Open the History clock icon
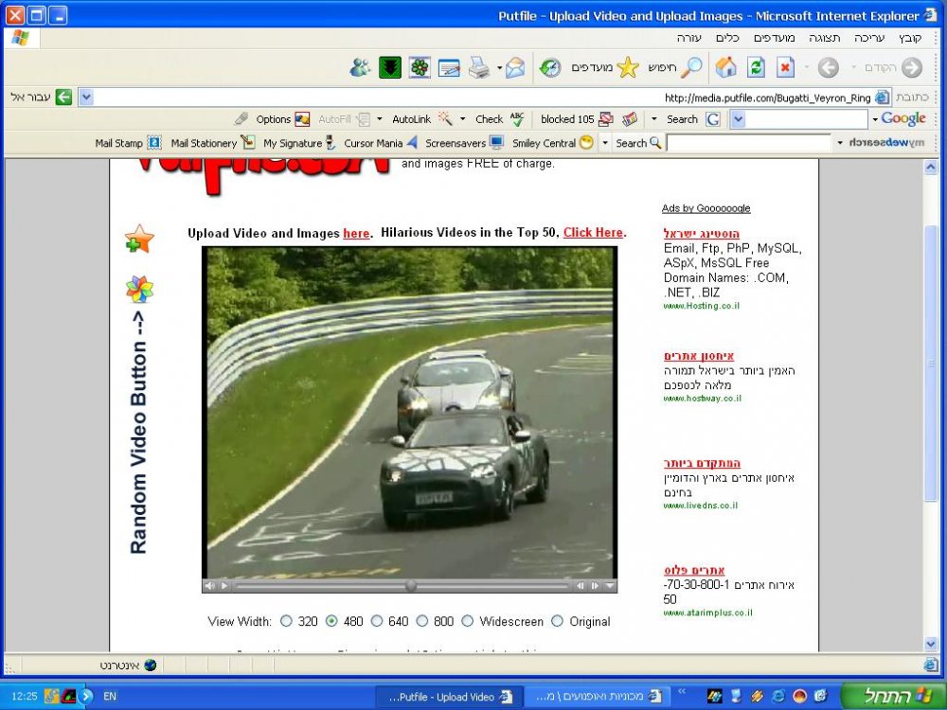947x710 pixels. point(549,67)
